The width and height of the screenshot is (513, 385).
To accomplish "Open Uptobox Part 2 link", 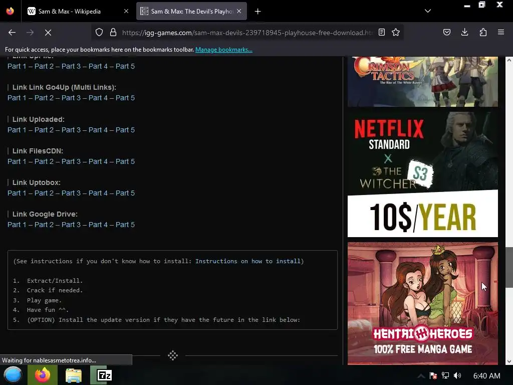I will (44, 193).
